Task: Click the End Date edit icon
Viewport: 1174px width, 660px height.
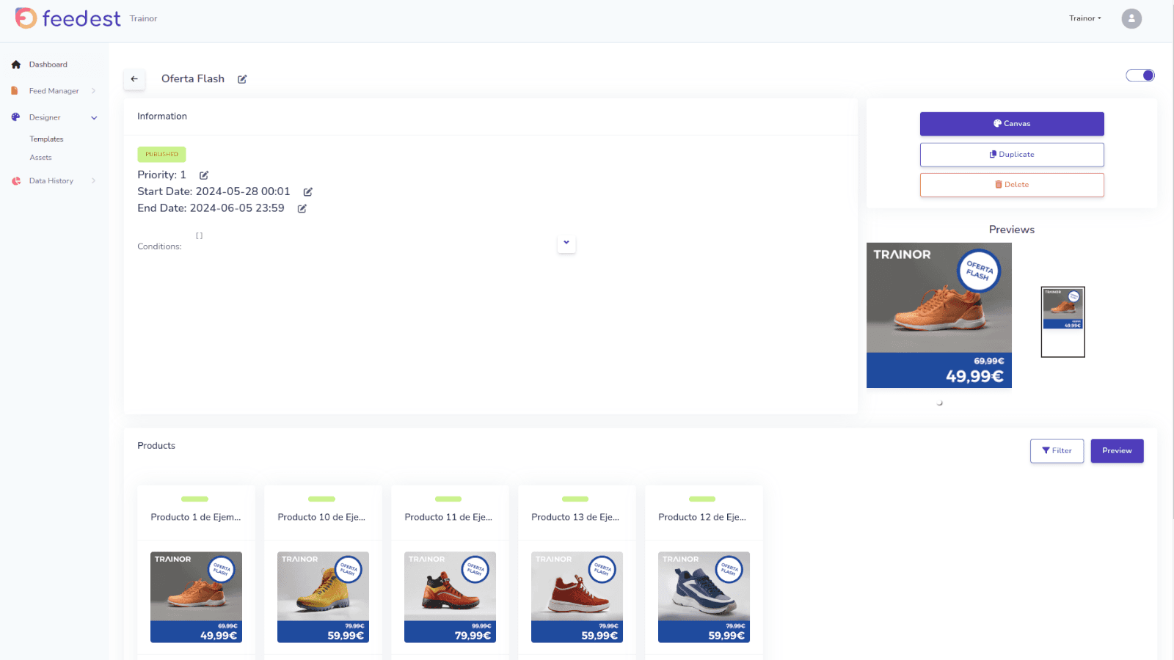Action: tap(302, 209)
